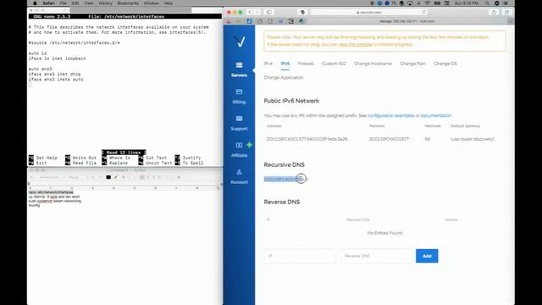Click the IP input field
The image size is (542, 305).
[x=300, y=256]
